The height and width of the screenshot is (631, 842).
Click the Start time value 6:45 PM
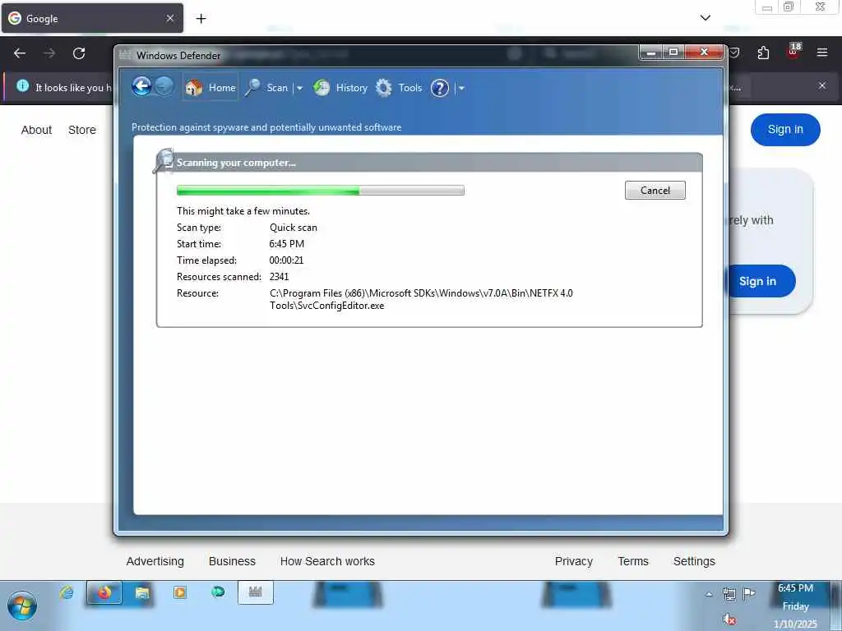[x=287, y=243]
